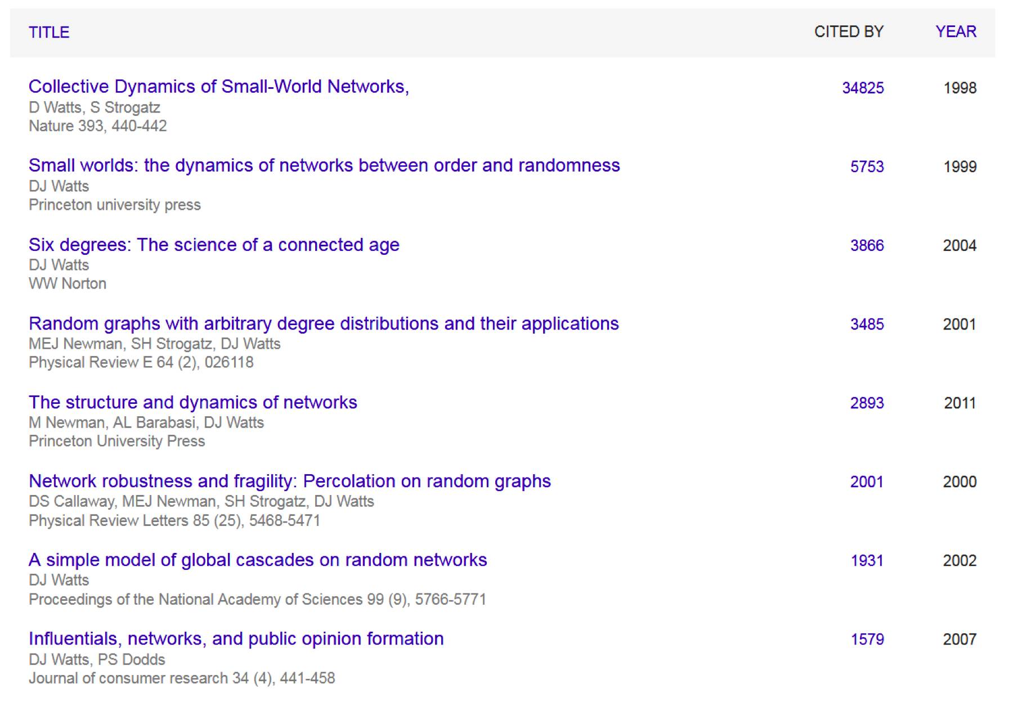View the 2001 citations for Network robustness
The height and width of the screenshot is (702, 1013).
pos(867,481)
